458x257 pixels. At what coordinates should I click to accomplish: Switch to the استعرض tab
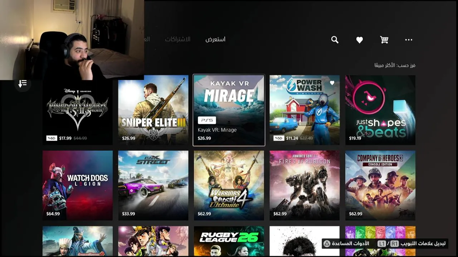215,39
